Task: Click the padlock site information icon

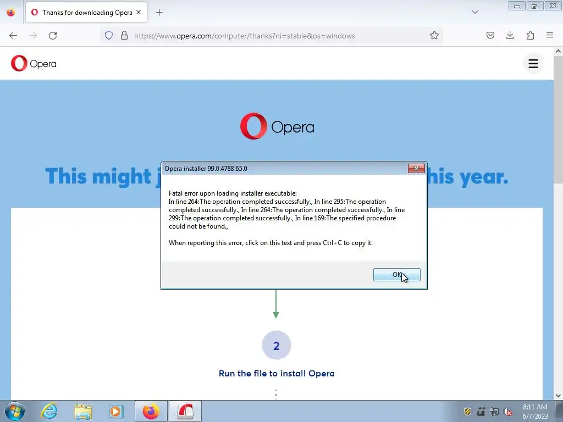Action: [x=124, y=35]
